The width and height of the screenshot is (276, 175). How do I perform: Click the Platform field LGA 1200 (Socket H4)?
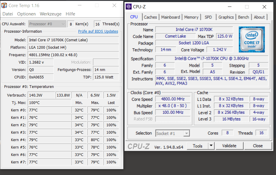tap(73, 48)
